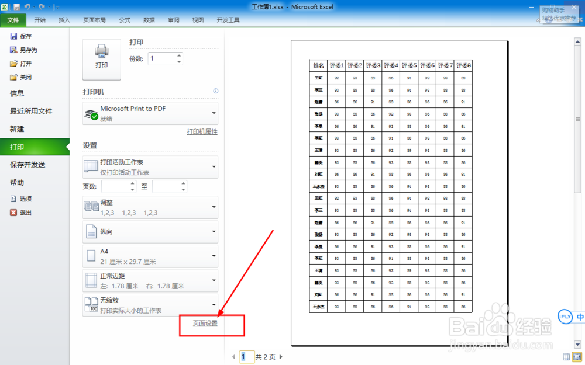Click the print preview page thumbnail
Screen dimensions: 585x365
399,193
